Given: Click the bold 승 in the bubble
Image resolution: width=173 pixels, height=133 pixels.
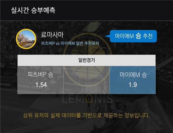Looking at the screenshot, I should coord(138,36).
